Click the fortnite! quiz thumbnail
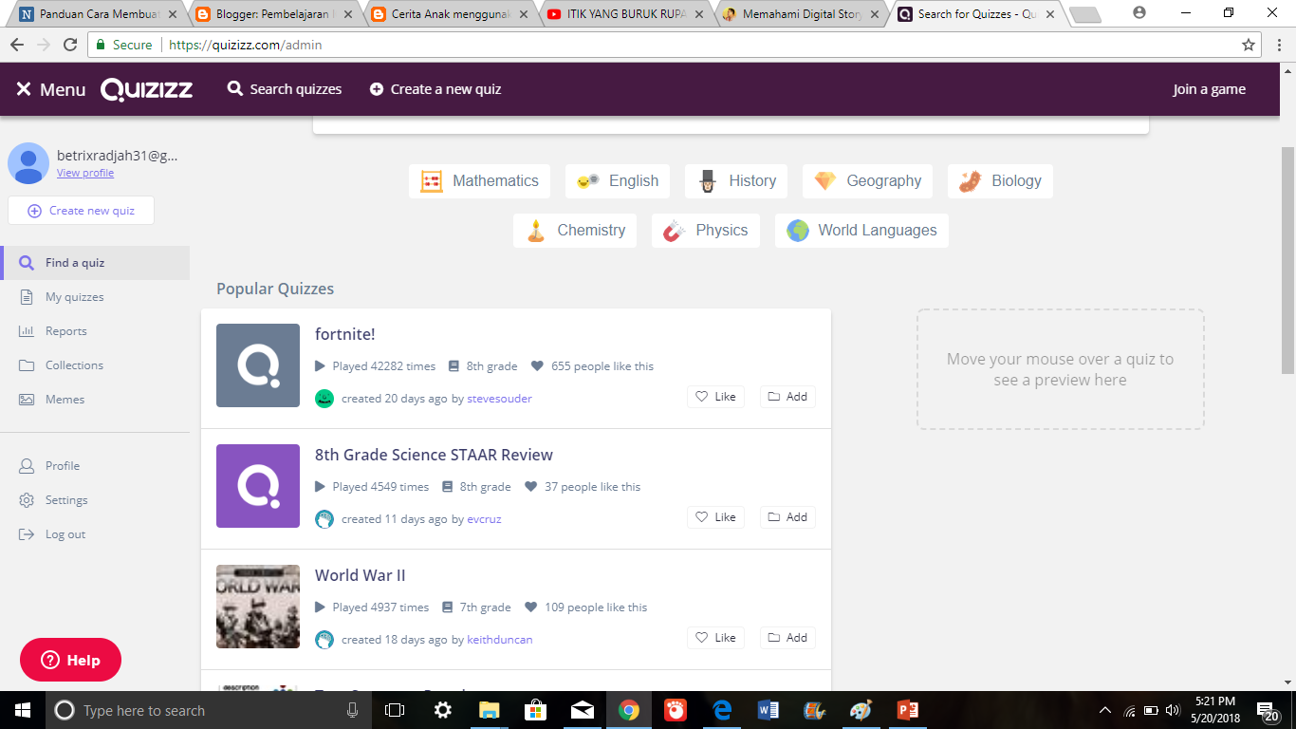The height and width of the screenshot is (729, 1296). click(258, 365)
